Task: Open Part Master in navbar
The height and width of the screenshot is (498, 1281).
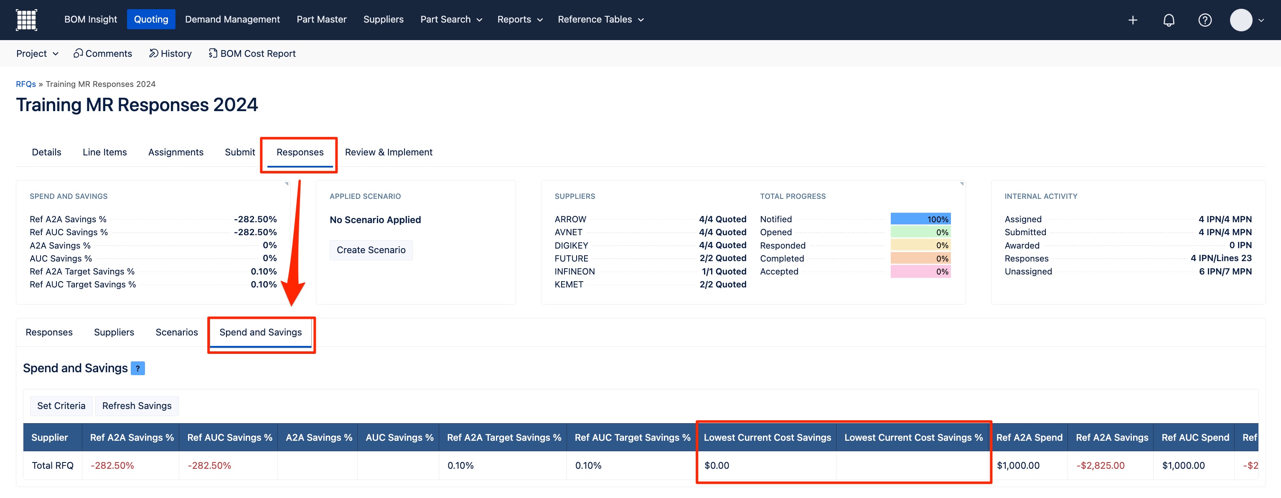Action: pyautogui.click(x=321, y=19)
